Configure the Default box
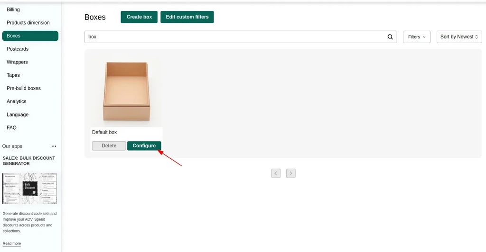Screen dimensions: 486x252 (144, 145)
